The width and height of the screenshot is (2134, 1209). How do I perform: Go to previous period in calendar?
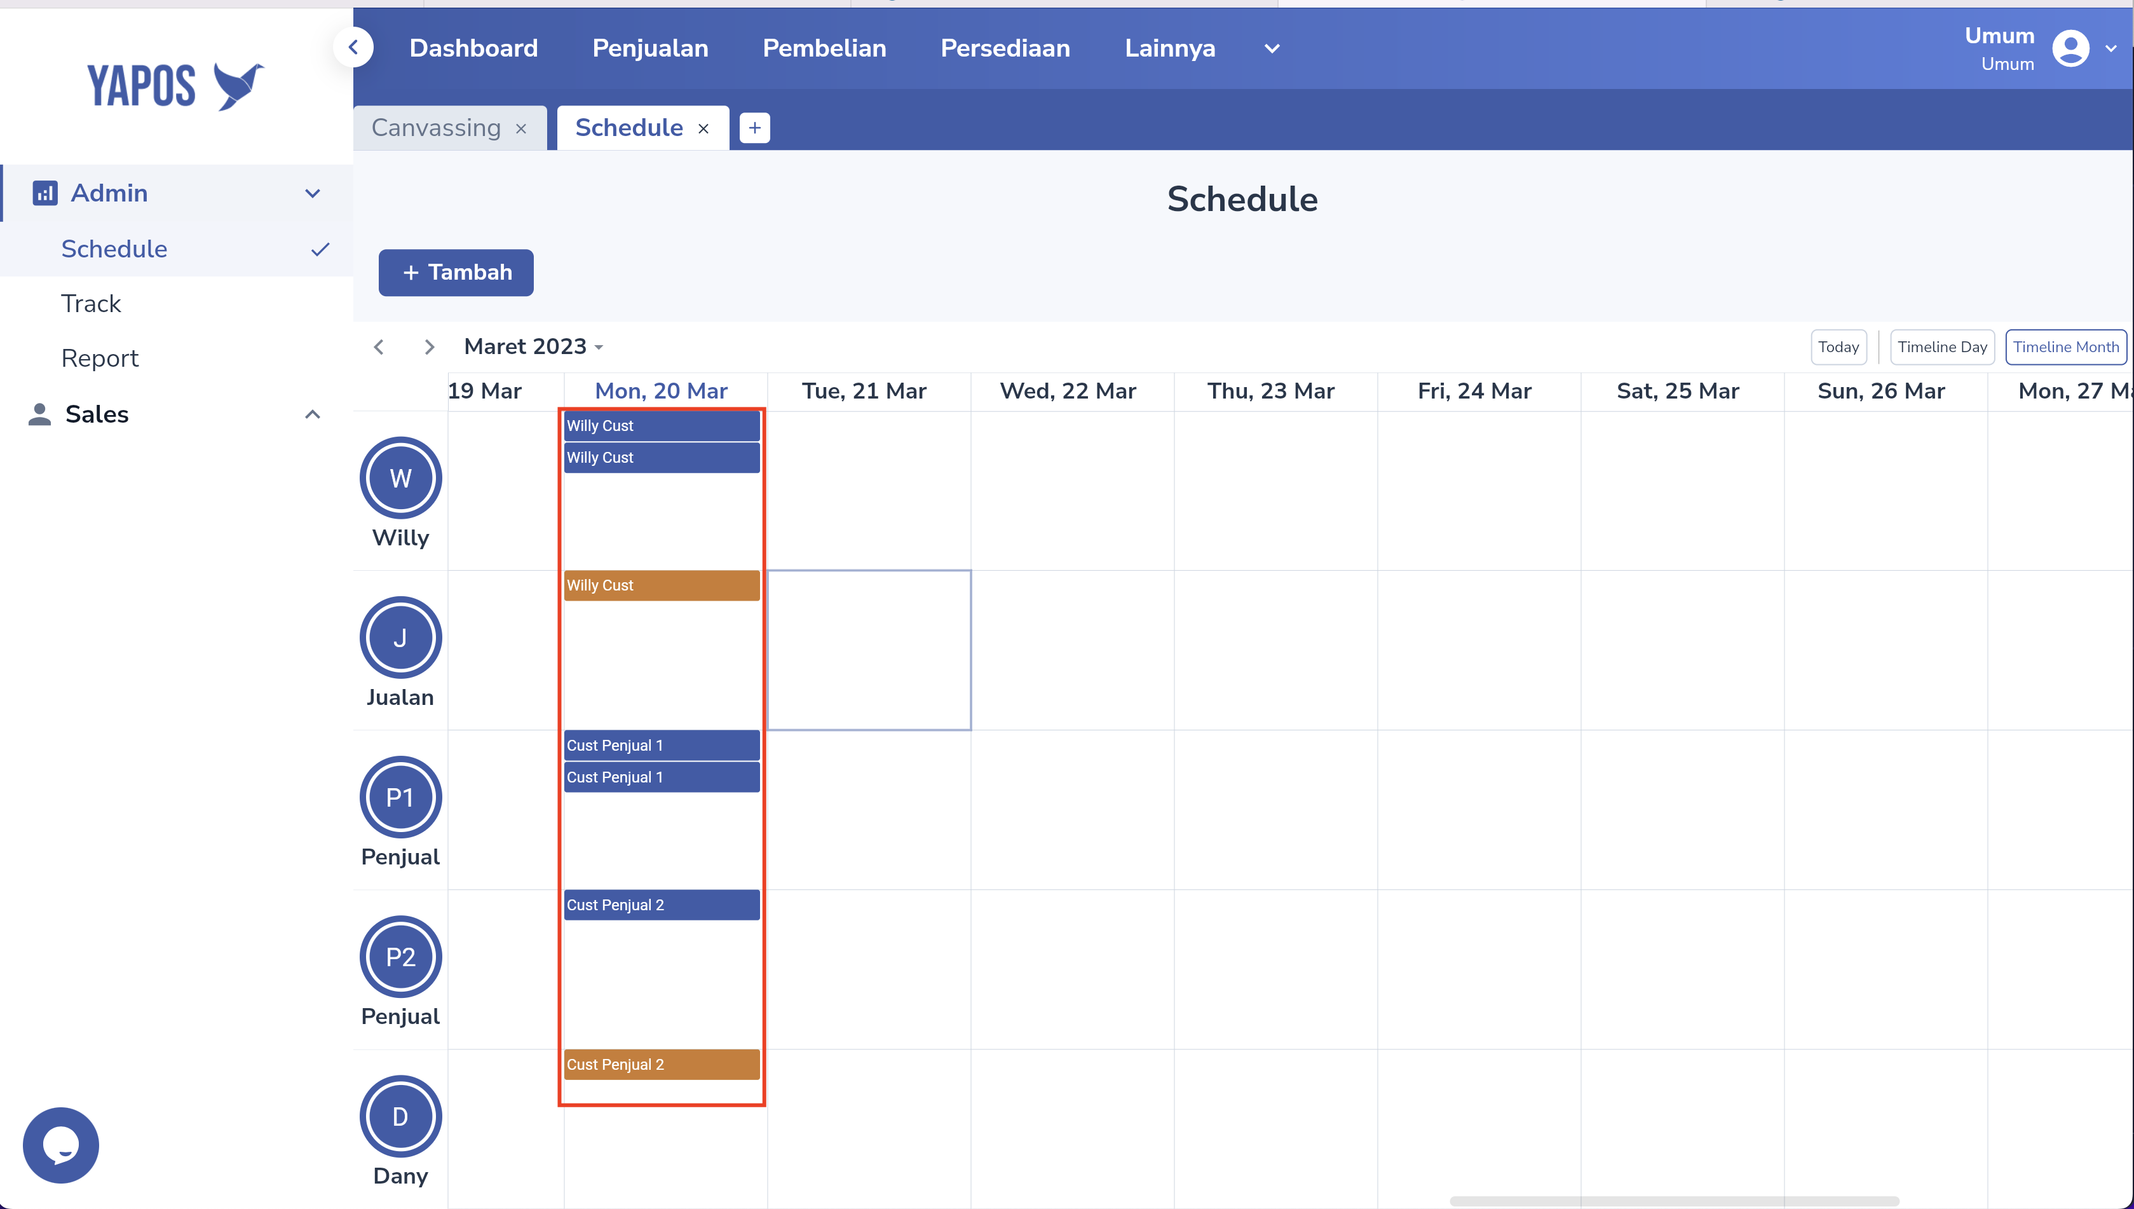379,347
